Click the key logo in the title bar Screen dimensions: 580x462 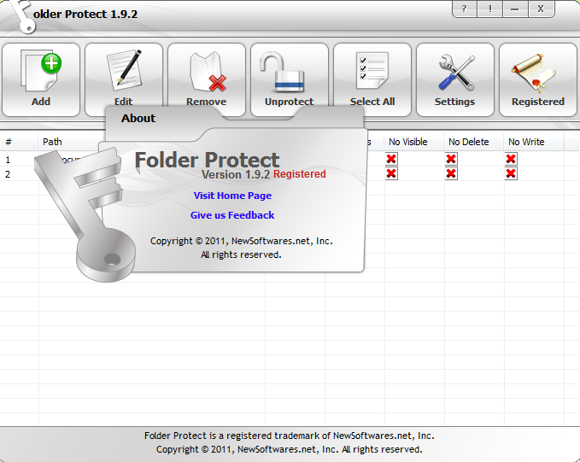pos(21,16)
